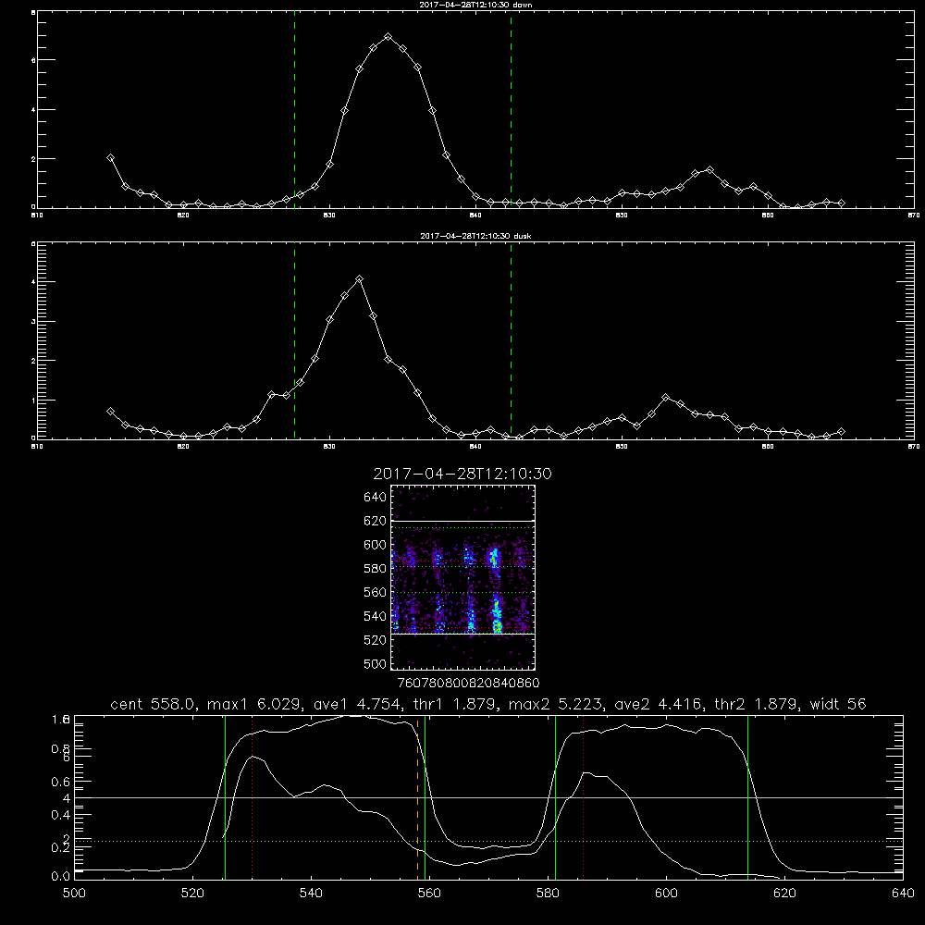Click dawn plot's secondary peak diamond near 856

[x=709, y=170]
